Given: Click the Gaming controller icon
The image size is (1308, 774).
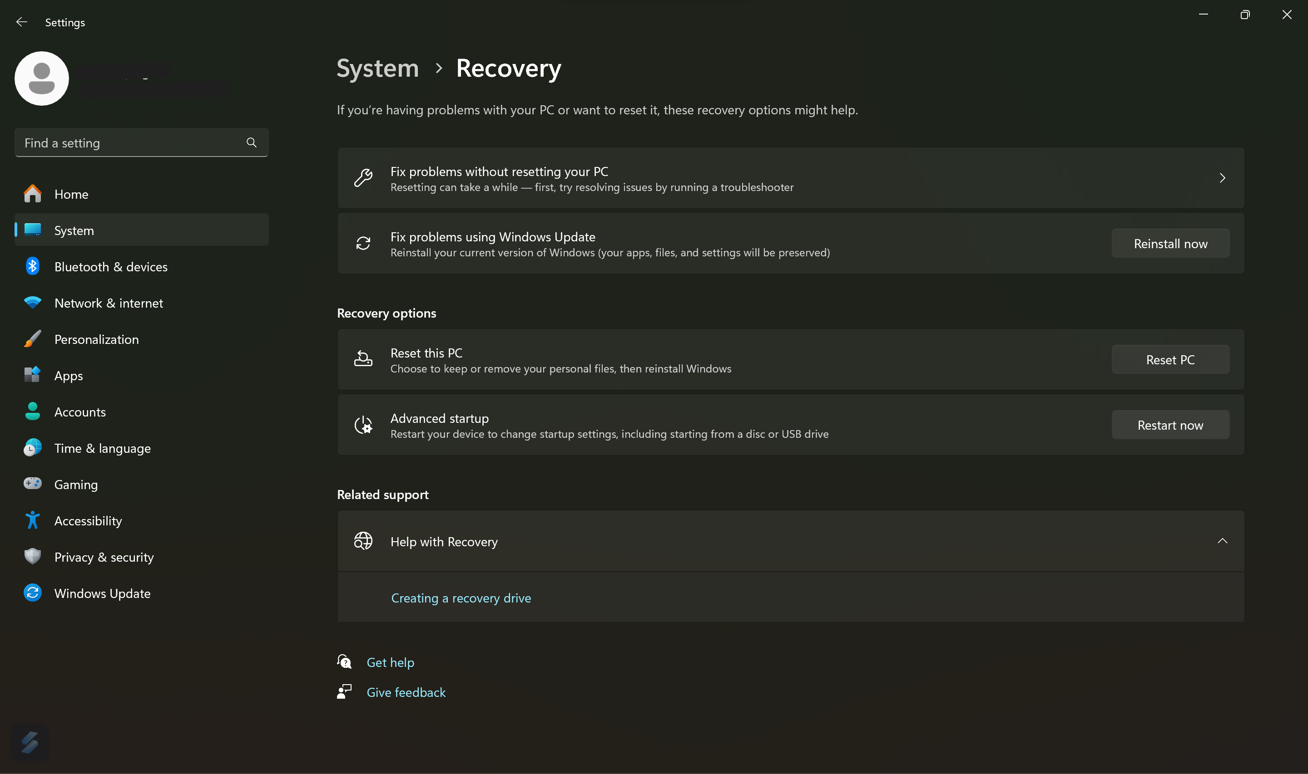Looking at the screenshot, I should 32,484.
